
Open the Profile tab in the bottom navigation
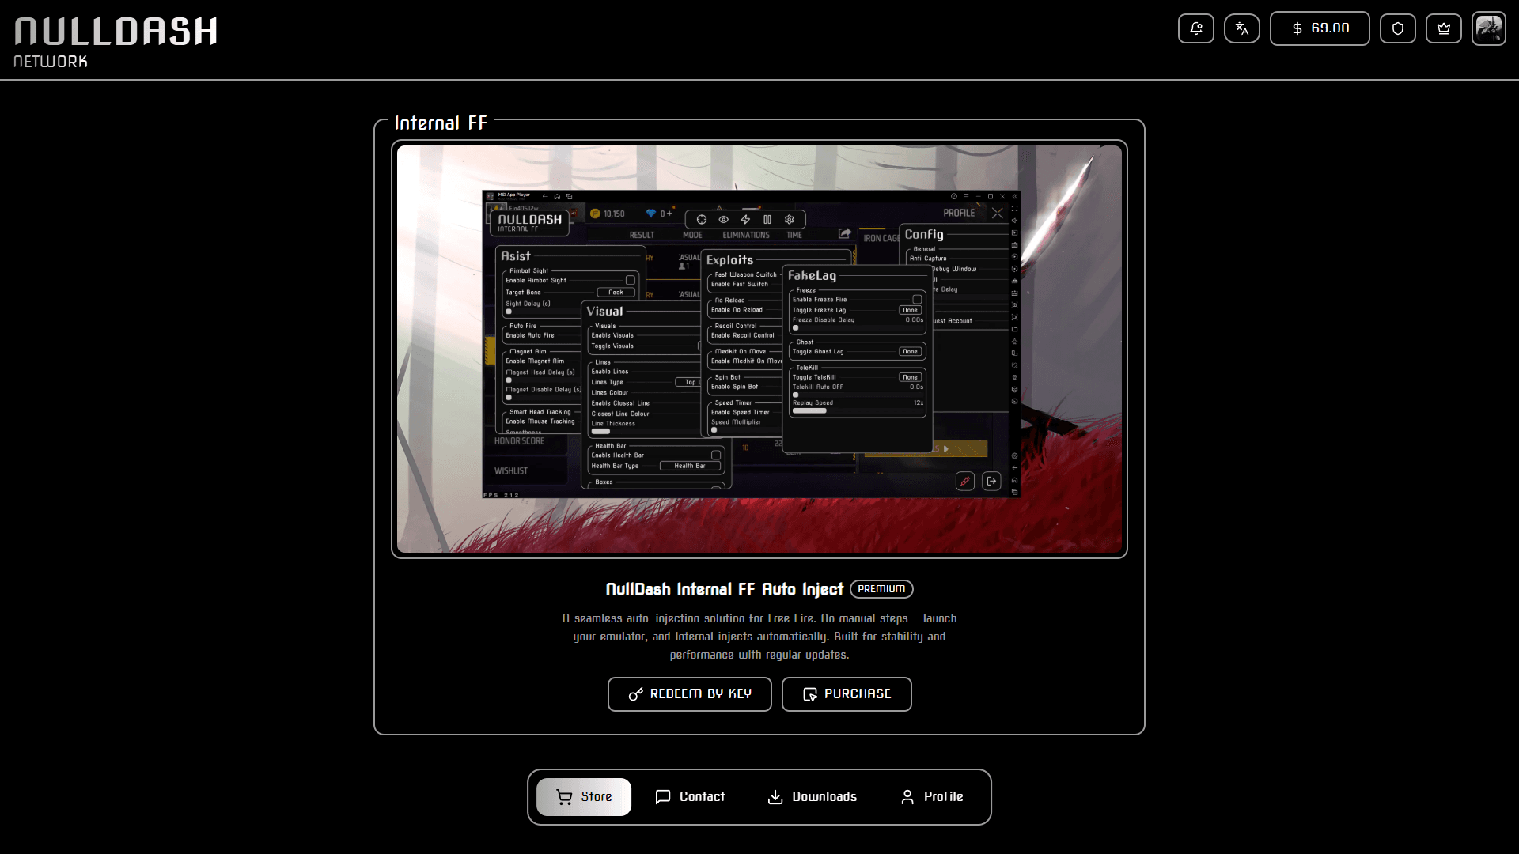[x=931, y=796]
